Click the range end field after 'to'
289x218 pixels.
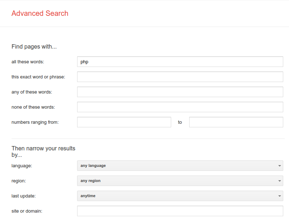(x=236, y=122)
